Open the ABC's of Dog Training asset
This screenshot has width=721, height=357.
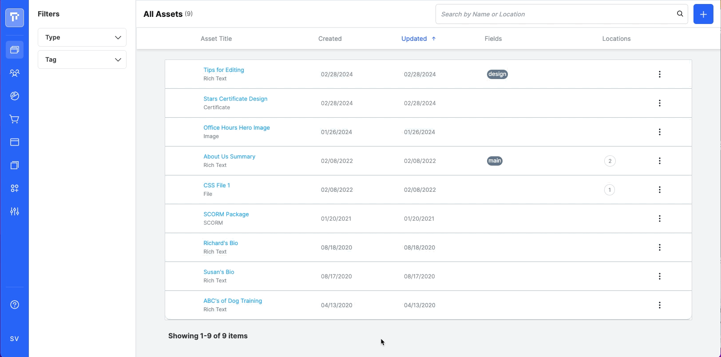point(233,301)
